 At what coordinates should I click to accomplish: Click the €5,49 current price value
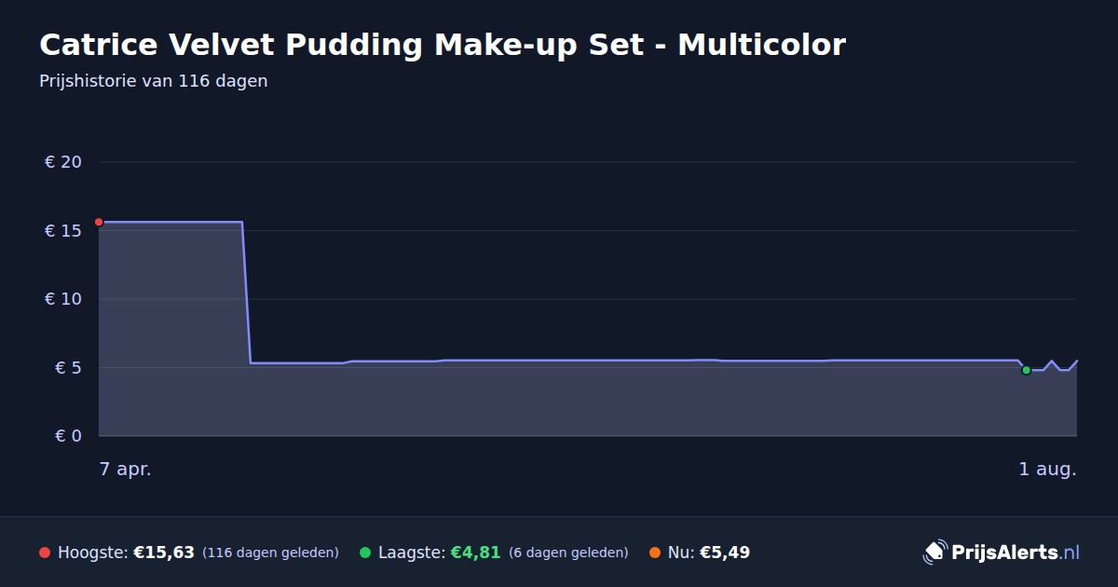(725, 553)
